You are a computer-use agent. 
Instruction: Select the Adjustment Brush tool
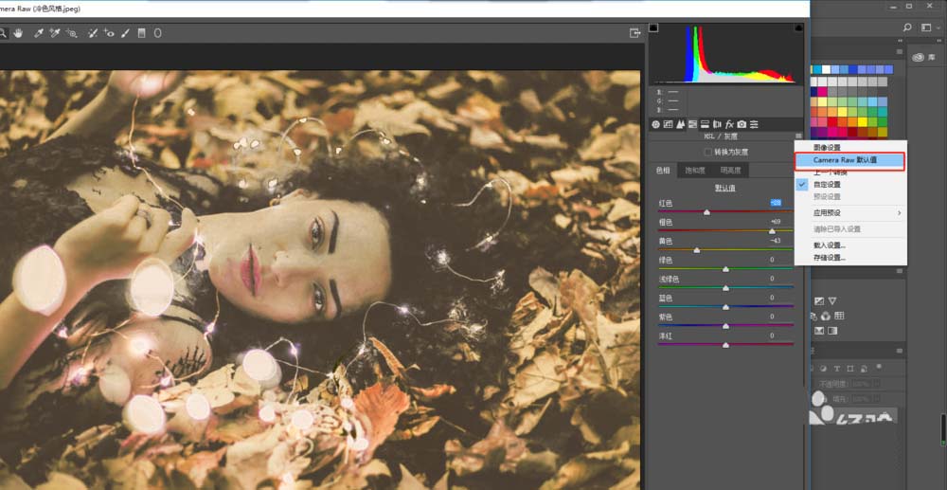(x=125, y=33)
